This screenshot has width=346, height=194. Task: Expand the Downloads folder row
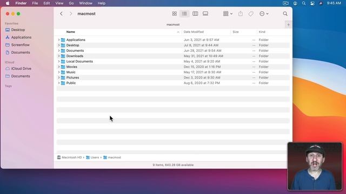coord(59,56)
